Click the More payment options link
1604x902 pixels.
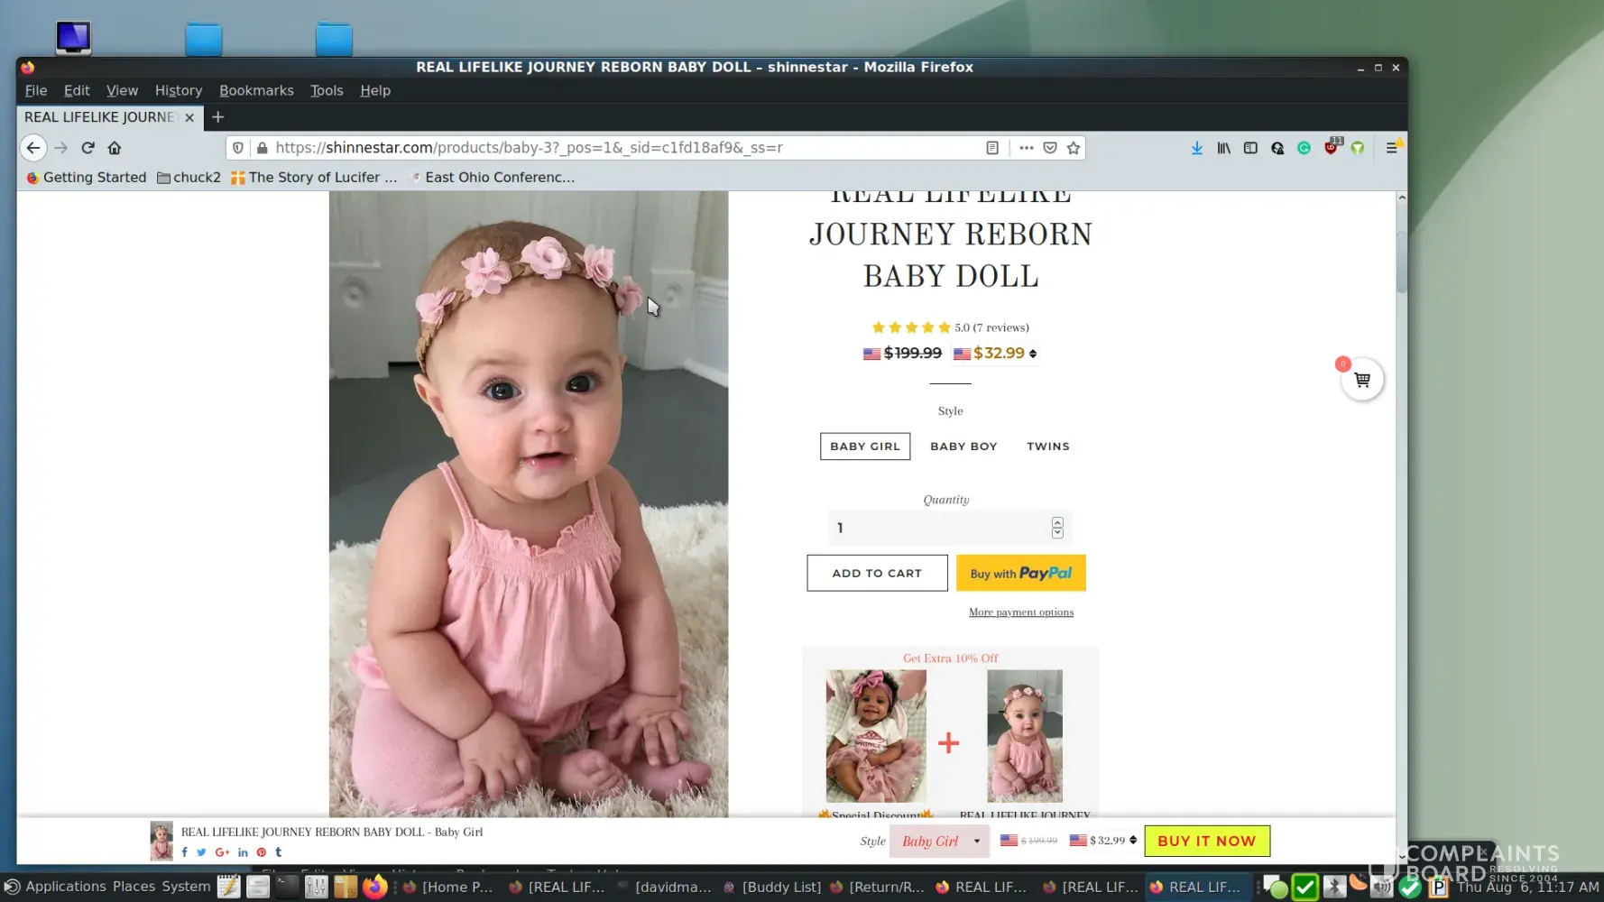point(1020,612)
